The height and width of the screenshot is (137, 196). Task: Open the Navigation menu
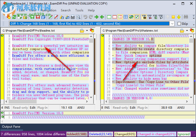pyautogui.click(x=48, y=10)
